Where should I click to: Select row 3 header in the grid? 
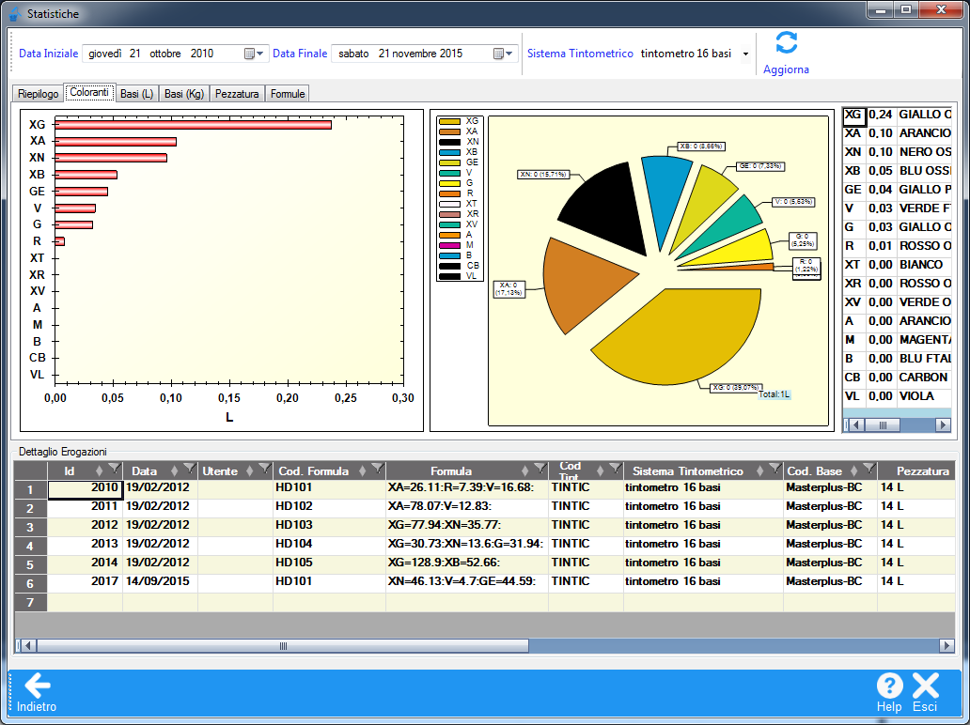coord(30,526)
